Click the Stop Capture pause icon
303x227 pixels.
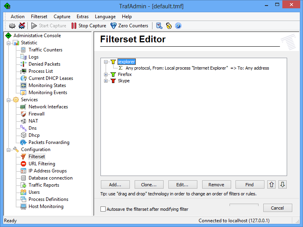click(73, 26)
